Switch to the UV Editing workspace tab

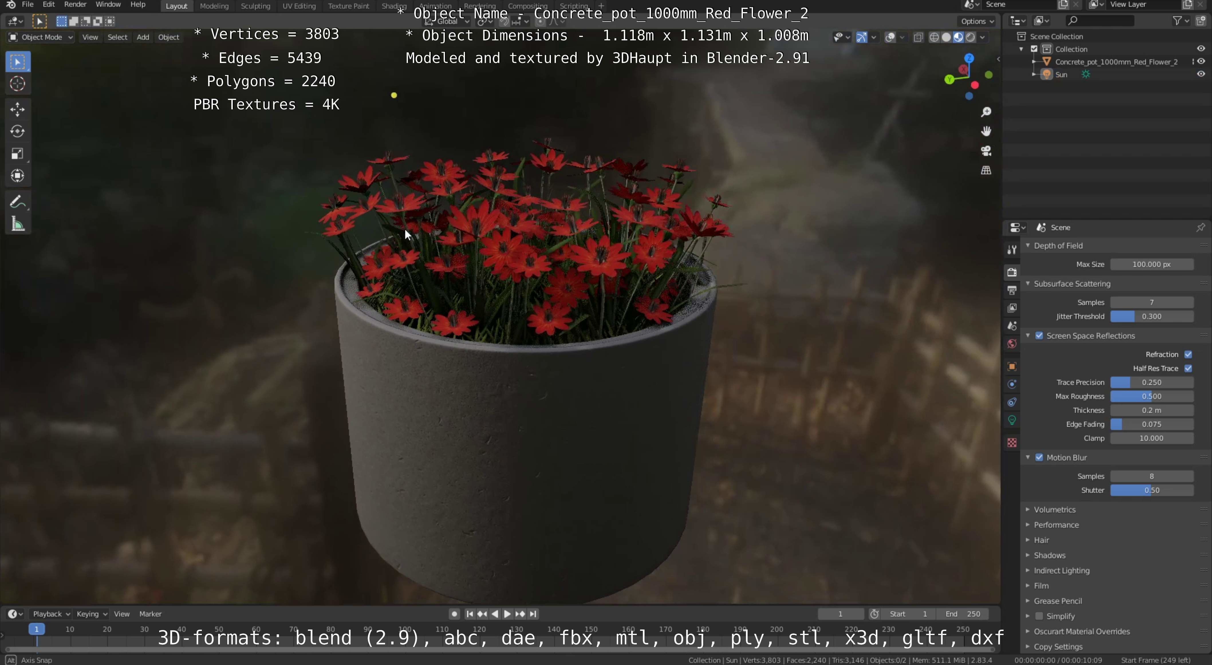click(x=299, y=6)
